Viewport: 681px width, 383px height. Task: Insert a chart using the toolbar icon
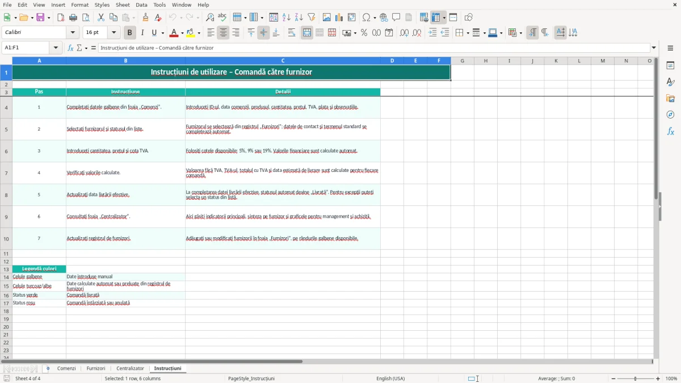point(339,18)
